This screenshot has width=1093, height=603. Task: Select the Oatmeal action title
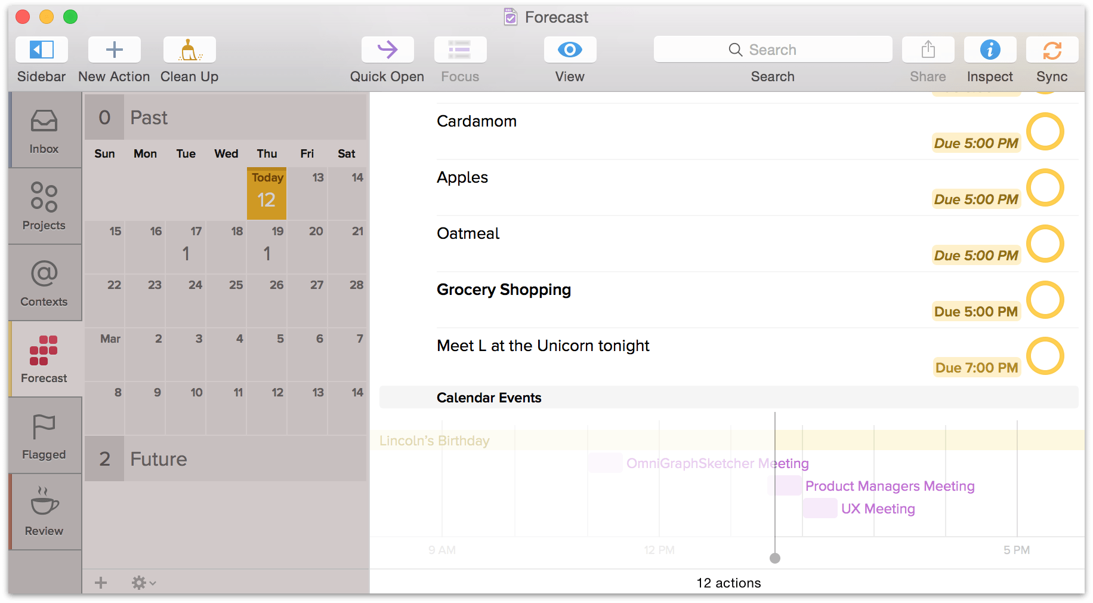(468, 233)
